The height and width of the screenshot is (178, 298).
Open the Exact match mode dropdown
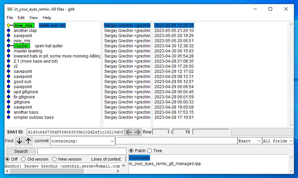click(249, 141)
